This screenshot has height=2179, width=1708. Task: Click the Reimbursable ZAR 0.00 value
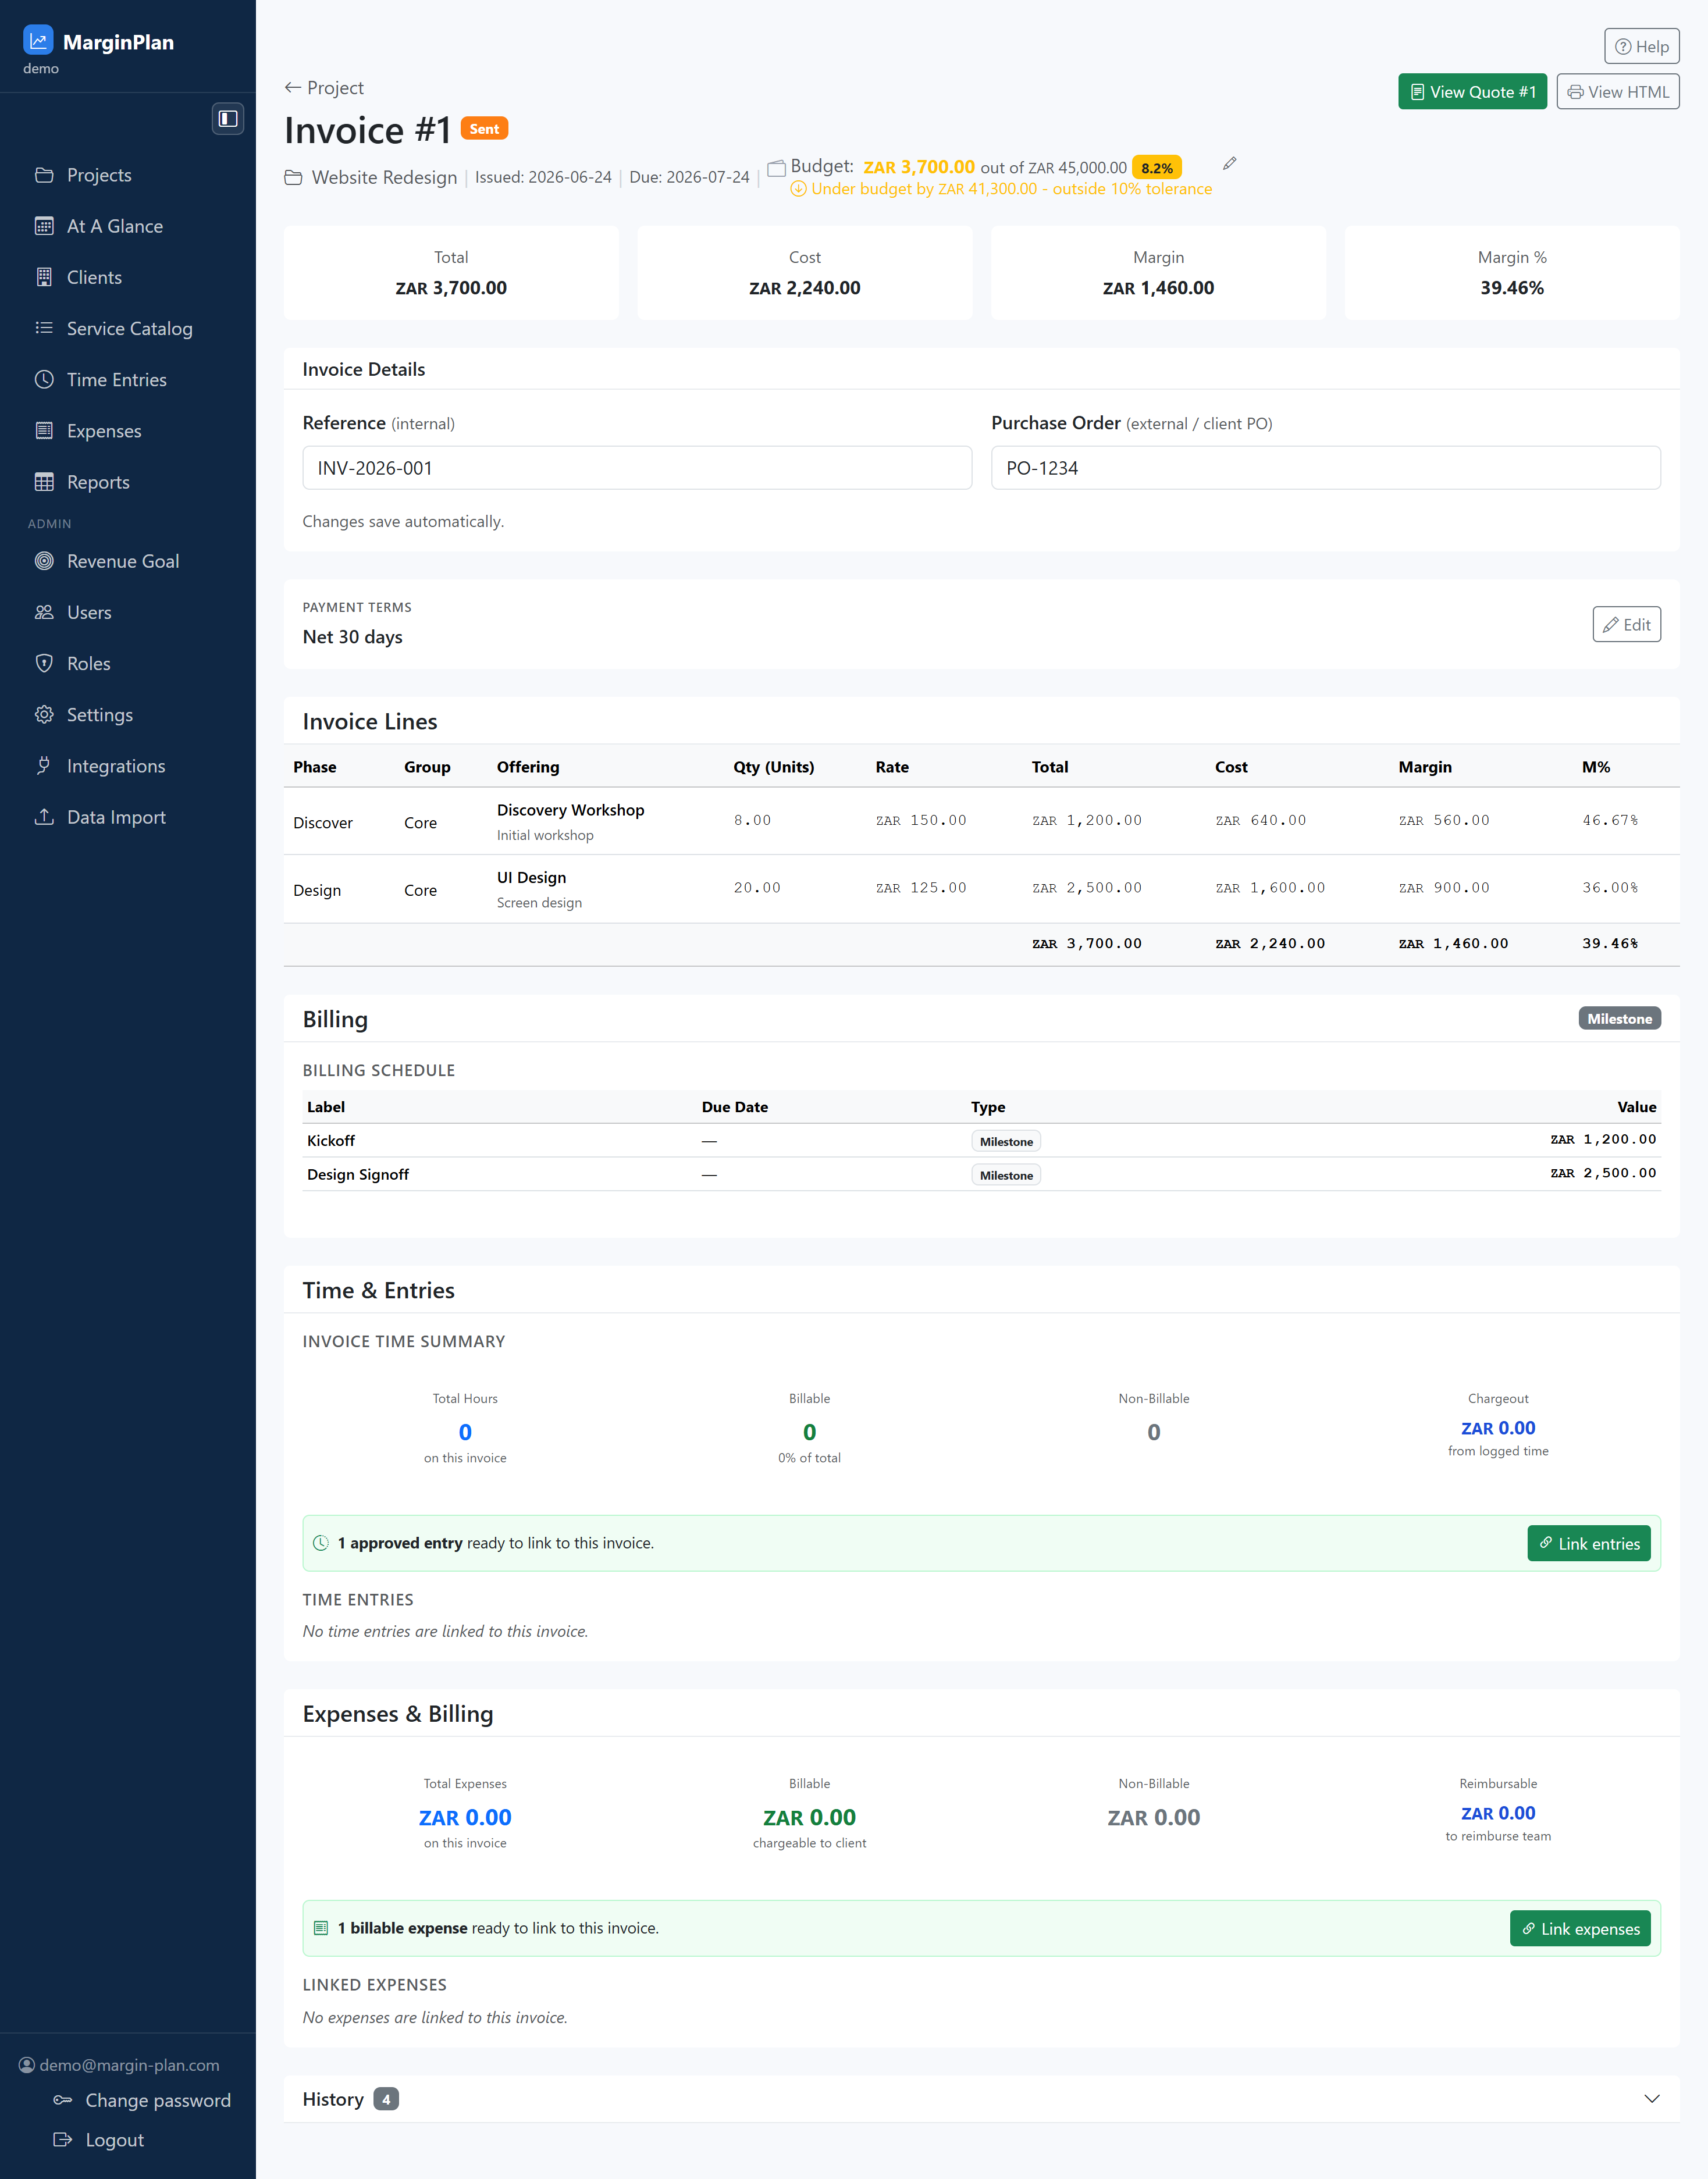coord(1498,1814)
